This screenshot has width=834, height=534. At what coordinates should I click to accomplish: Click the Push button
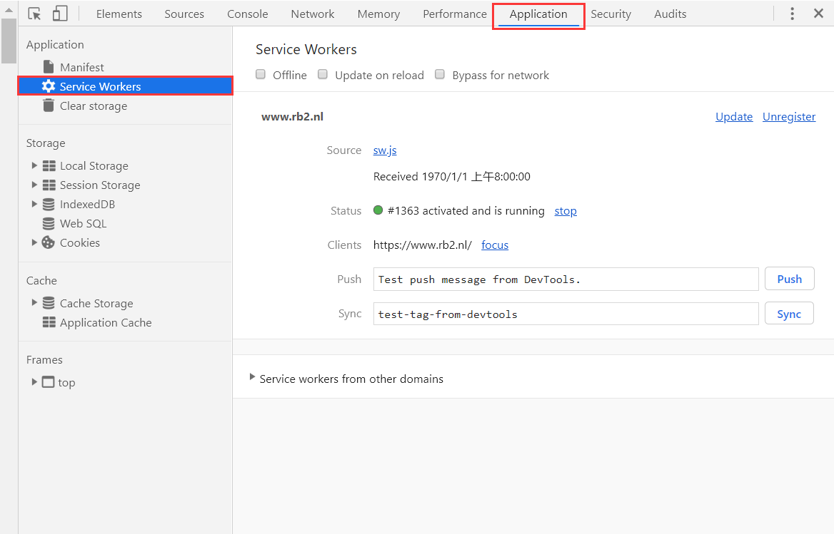789,279
